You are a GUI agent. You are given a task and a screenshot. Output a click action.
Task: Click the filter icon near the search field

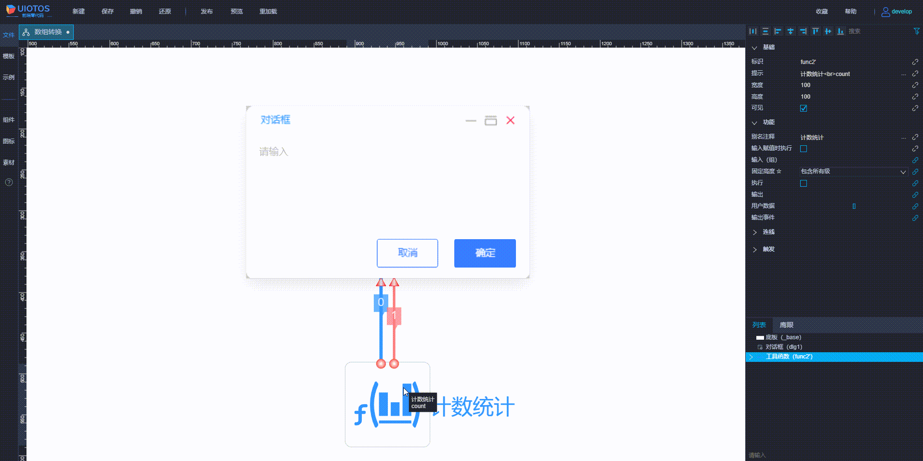click(x=917, y=31)
